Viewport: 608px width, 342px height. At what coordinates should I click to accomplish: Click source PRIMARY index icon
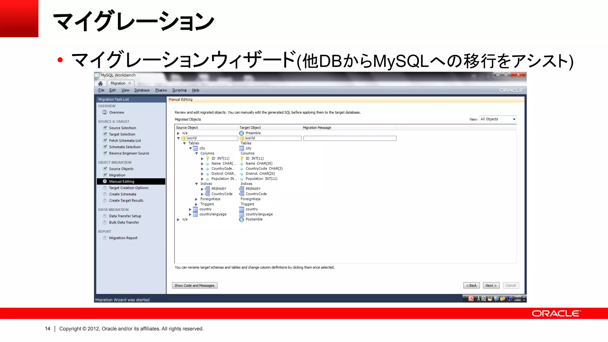click(208, 189)
